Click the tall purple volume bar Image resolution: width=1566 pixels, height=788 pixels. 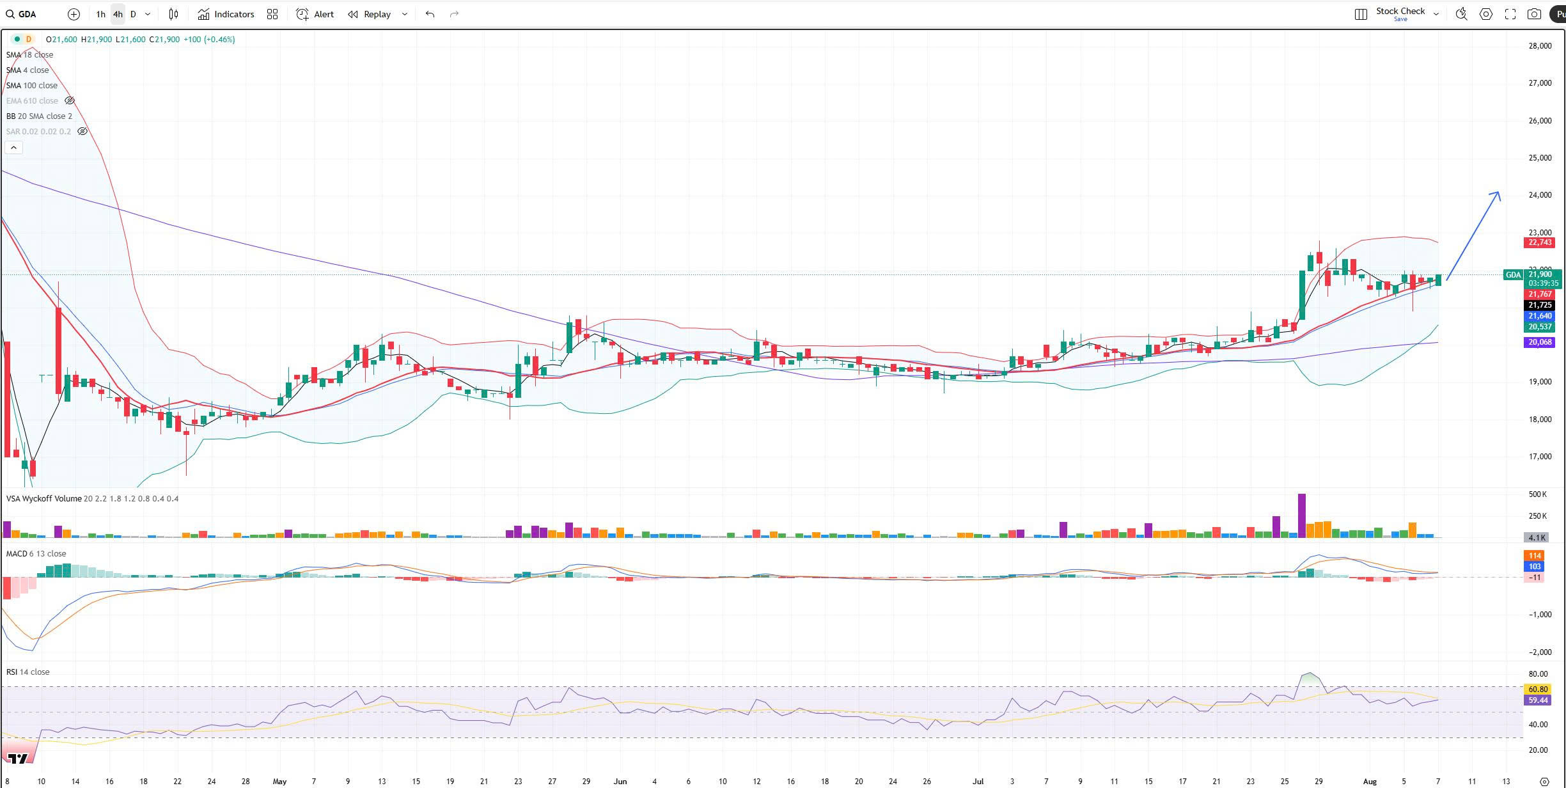[1301, 516]
